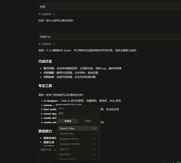
Task: Click the vercel-dep list item
Action: pos(49,114)
